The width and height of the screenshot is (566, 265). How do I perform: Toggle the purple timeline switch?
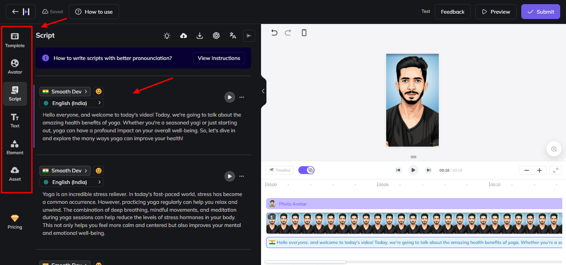click(x=306, y=170)
